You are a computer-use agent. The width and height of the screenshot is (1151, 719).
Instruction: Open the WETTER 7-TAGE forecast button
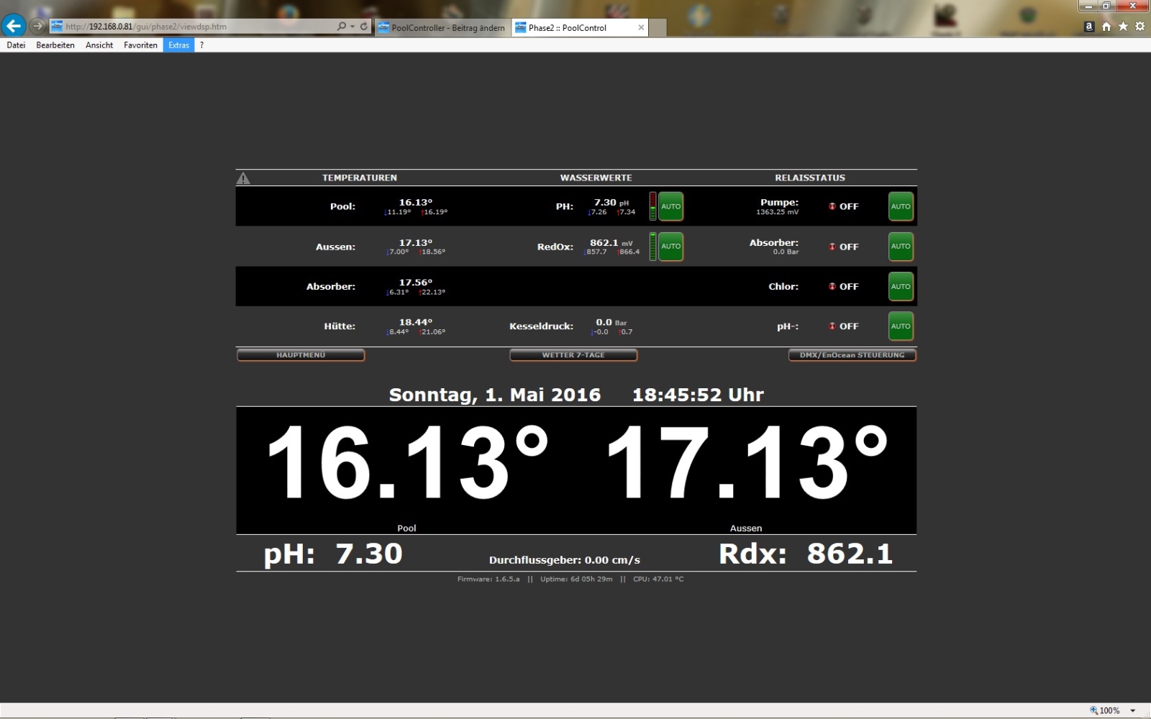573,355
